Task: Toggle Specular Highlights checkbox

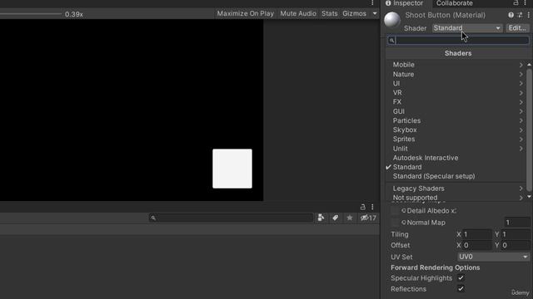Action: coord(461,278)
